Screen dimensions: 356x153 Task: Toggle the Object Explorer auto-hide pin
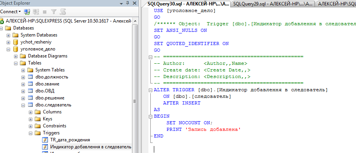click(x=128, y=3)
